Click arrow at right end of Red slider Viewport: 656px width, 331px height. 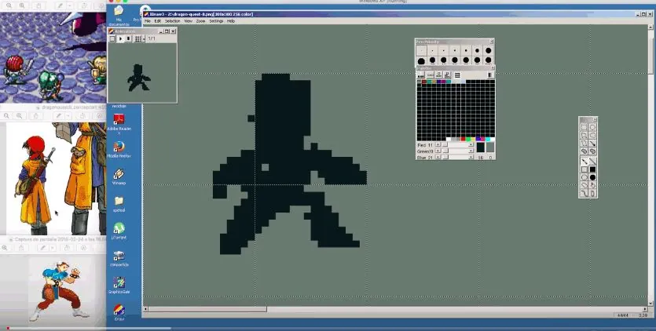coord(471,144)
